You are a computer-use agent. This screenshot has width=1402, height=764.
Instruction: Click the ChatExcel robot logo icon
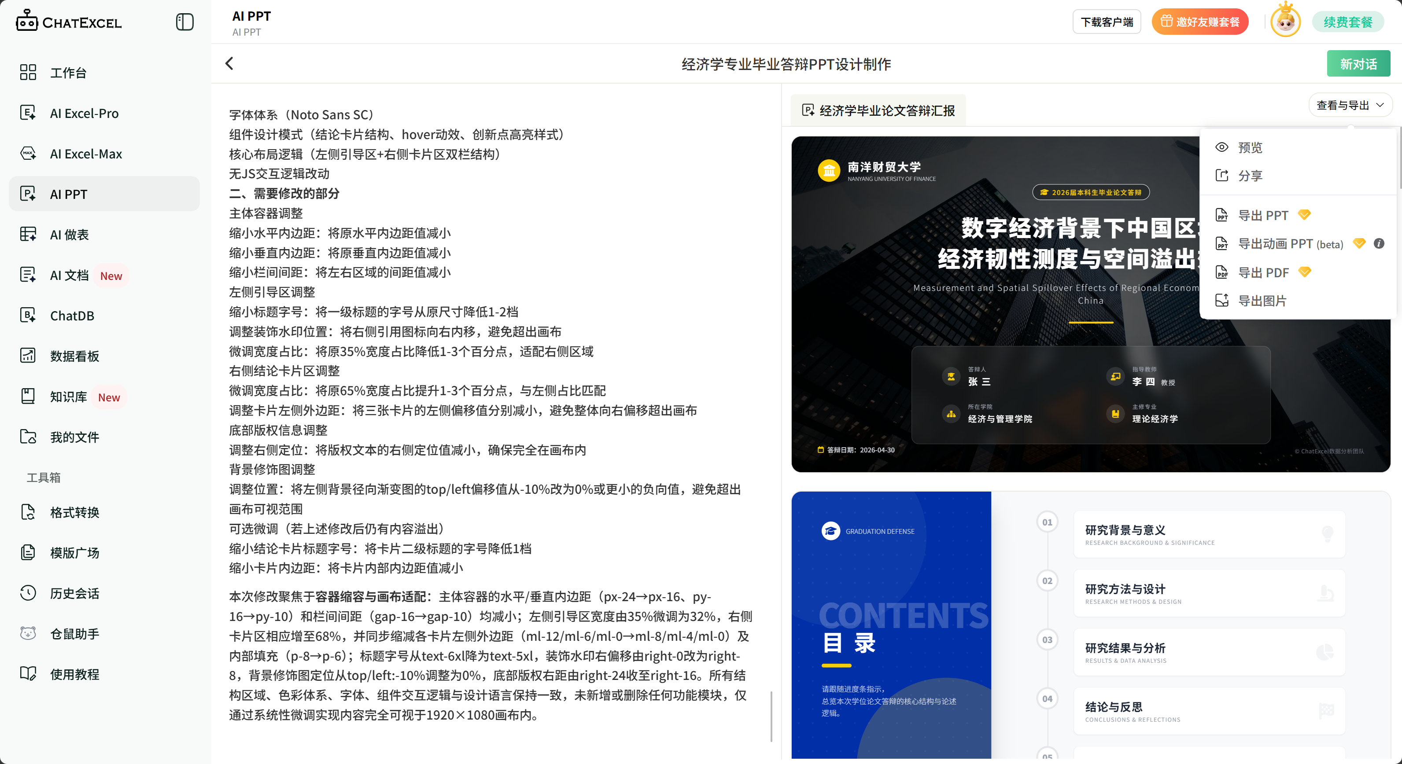pyautogui.click(x=27, y=21)
